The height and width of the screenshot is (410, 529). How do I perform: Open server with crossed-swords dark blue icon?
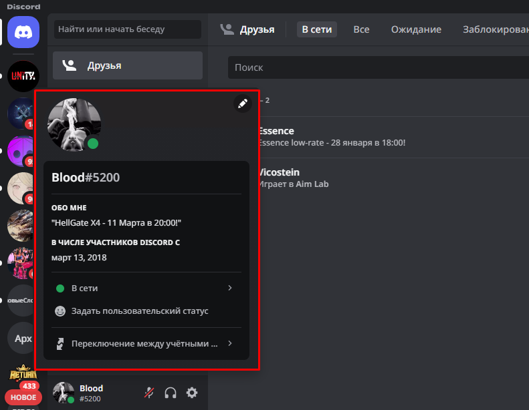tap(21, 114)
